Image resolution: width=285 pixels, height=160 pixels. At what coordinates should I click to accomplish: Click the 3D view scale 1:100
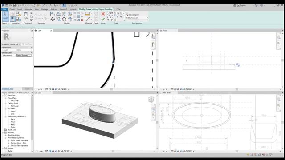[x=40, y=151]
